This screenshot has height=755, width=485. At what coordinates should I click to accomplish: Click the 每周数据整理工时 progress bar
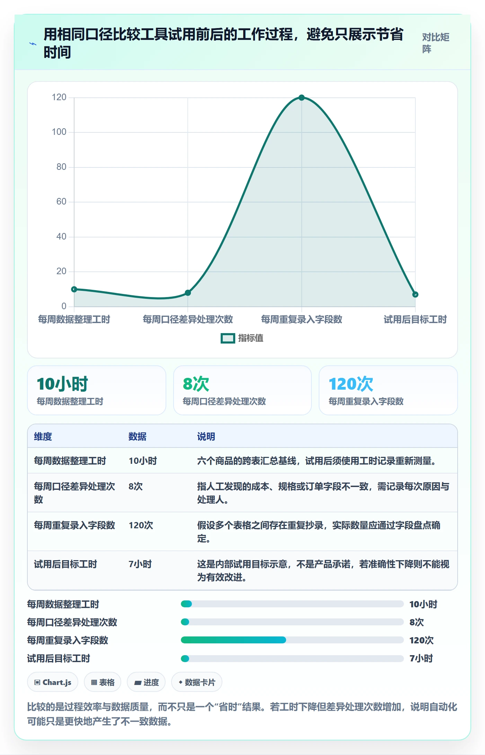pos(292,604)
